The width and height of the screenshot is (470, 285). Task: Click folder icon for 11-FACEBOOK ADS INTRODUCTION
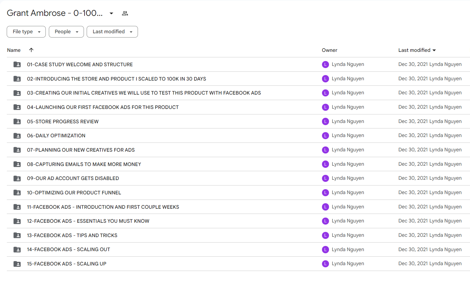click(x=17, y=207)
